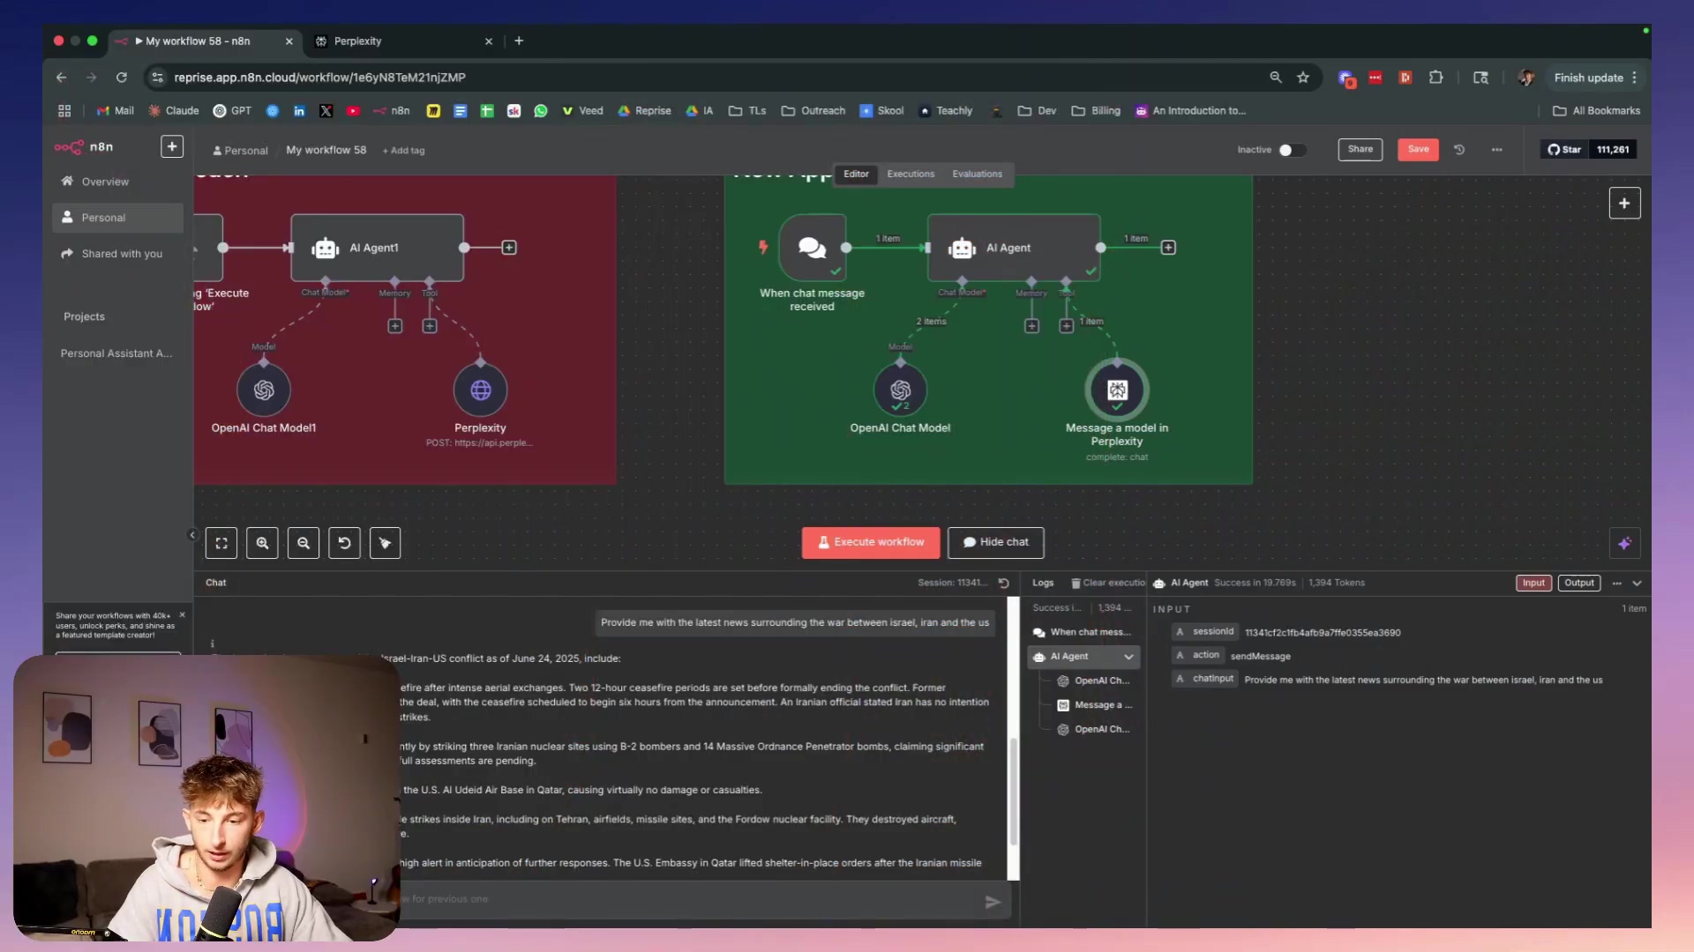Screen dimensions: 1694x952
Task: Close the template creator promo
Action: point(183,615)
